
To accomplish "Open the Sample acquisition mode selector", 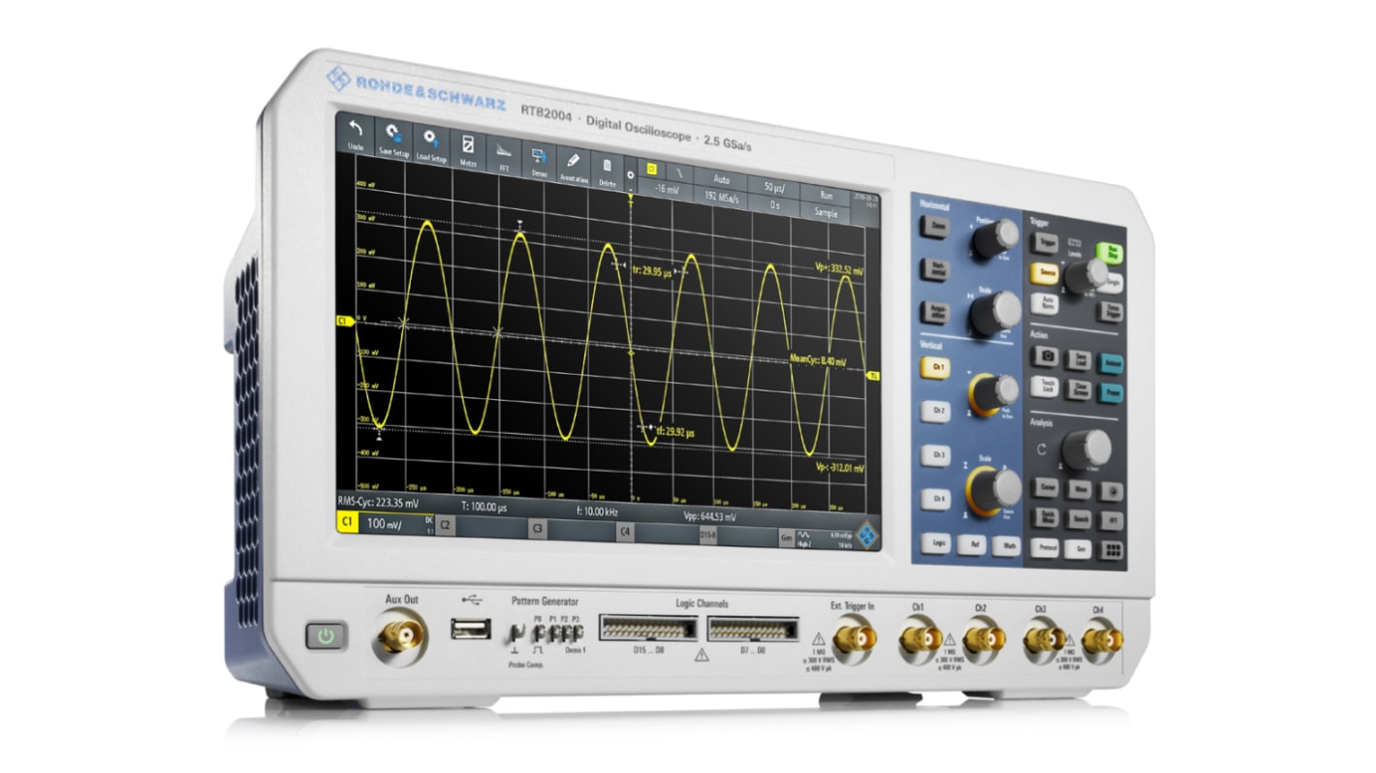I will click(x=829, y=213).
